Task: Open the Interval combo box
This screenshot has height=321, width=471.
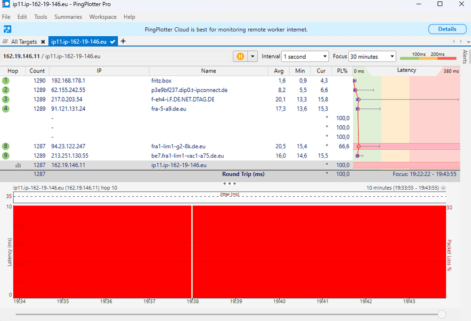Action: (x=305, y=56)
